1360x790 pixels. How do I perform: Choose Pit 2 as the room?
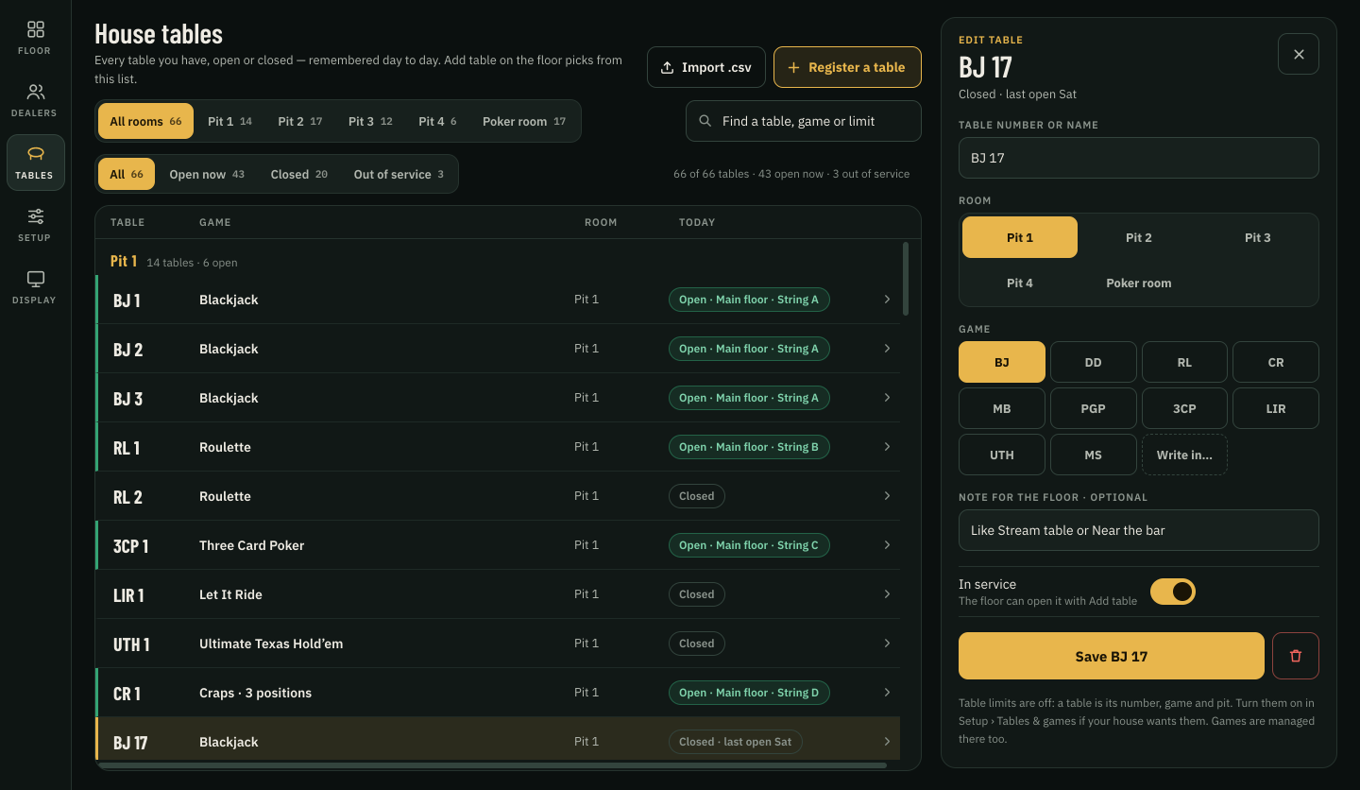tap(1139, 237)
